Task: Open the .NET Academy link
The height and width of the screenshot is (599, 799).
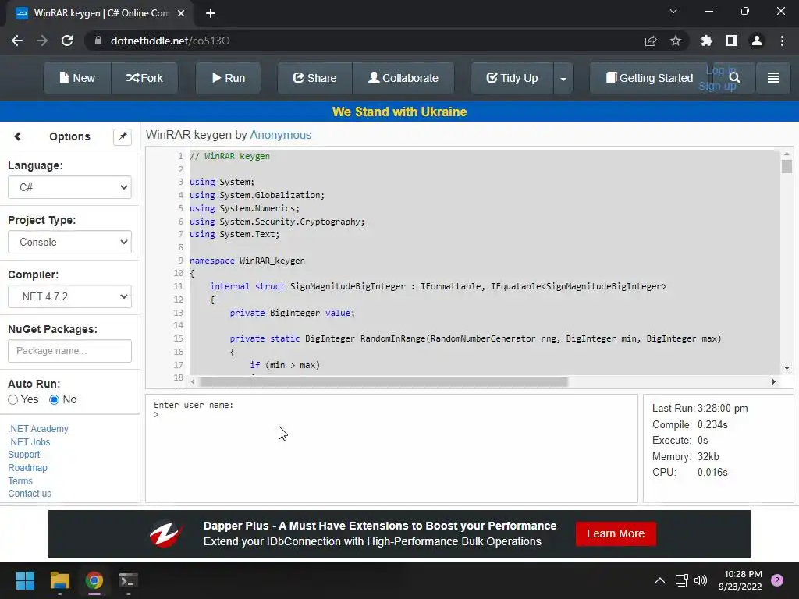Action: (x=38, y=429)
